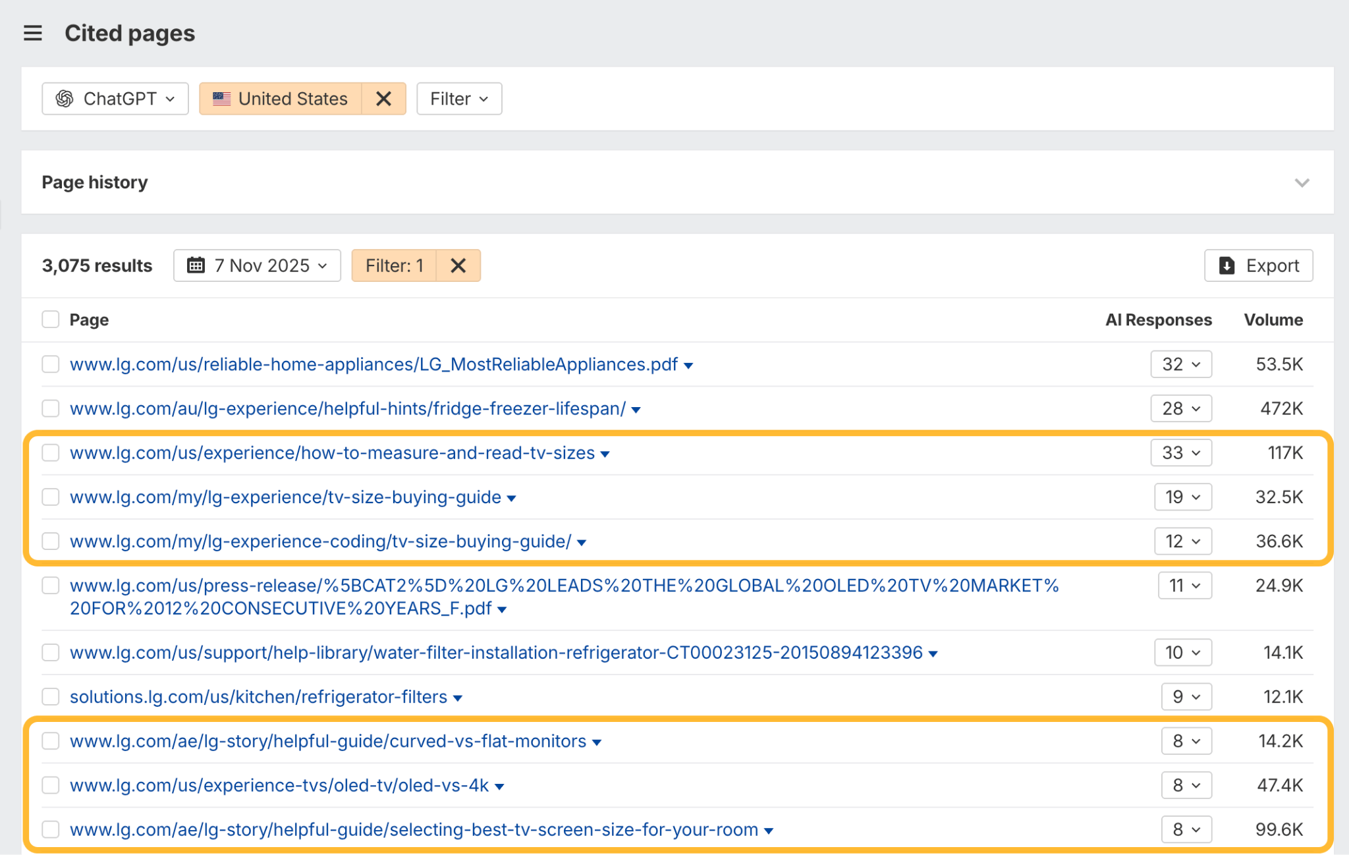Click the Export download icon
Image resolution: width=1349 pixels, height=855 pixels.
coord(1226,265)
